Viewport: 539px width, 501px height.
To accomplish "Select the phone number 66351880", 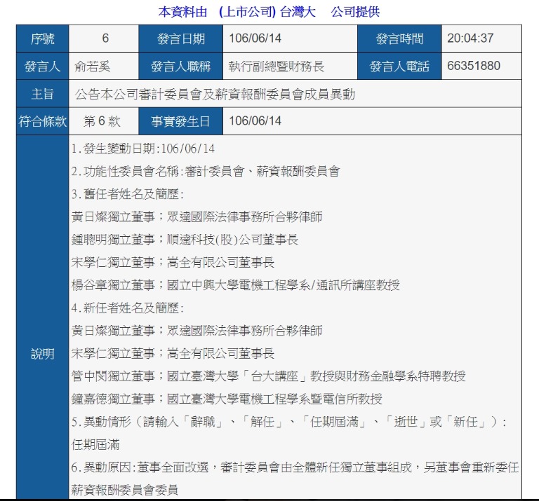I will (x=474, y=67).
